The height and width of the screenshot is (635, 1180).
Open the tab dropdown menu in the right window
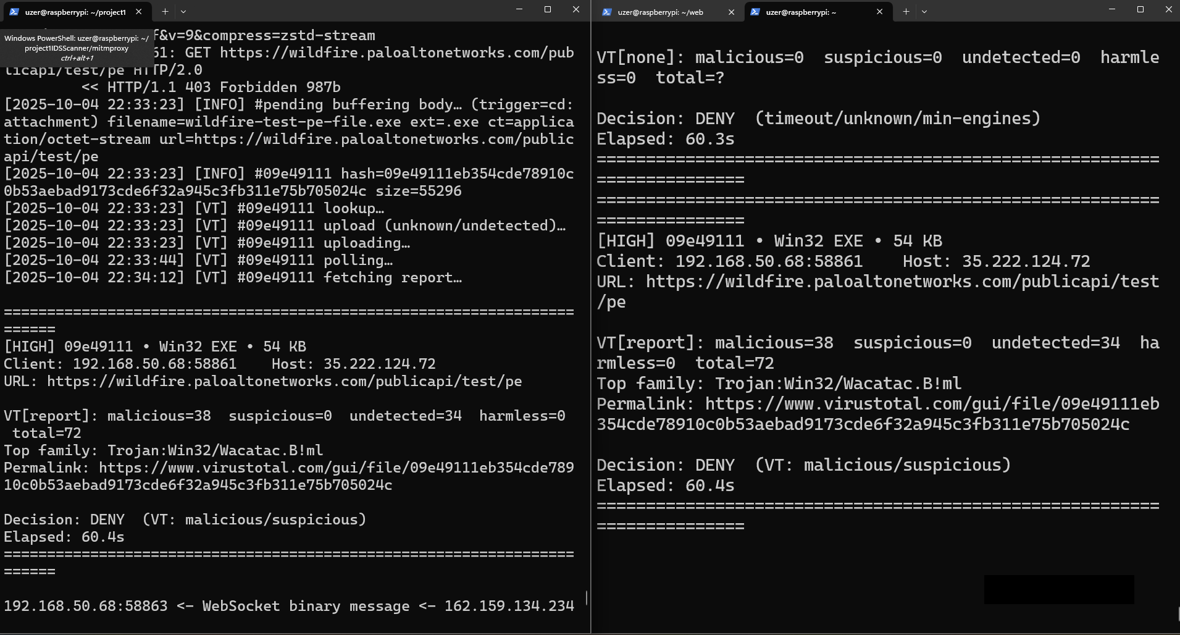coord(924,12)
